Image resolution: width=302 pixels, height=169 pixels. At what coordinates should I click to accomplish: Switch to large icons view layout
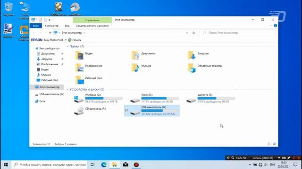tap(275, 144)
